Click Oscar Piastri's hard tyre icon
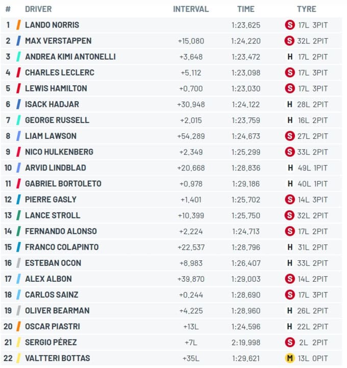 pyautogui.click(x=290, y=327)
